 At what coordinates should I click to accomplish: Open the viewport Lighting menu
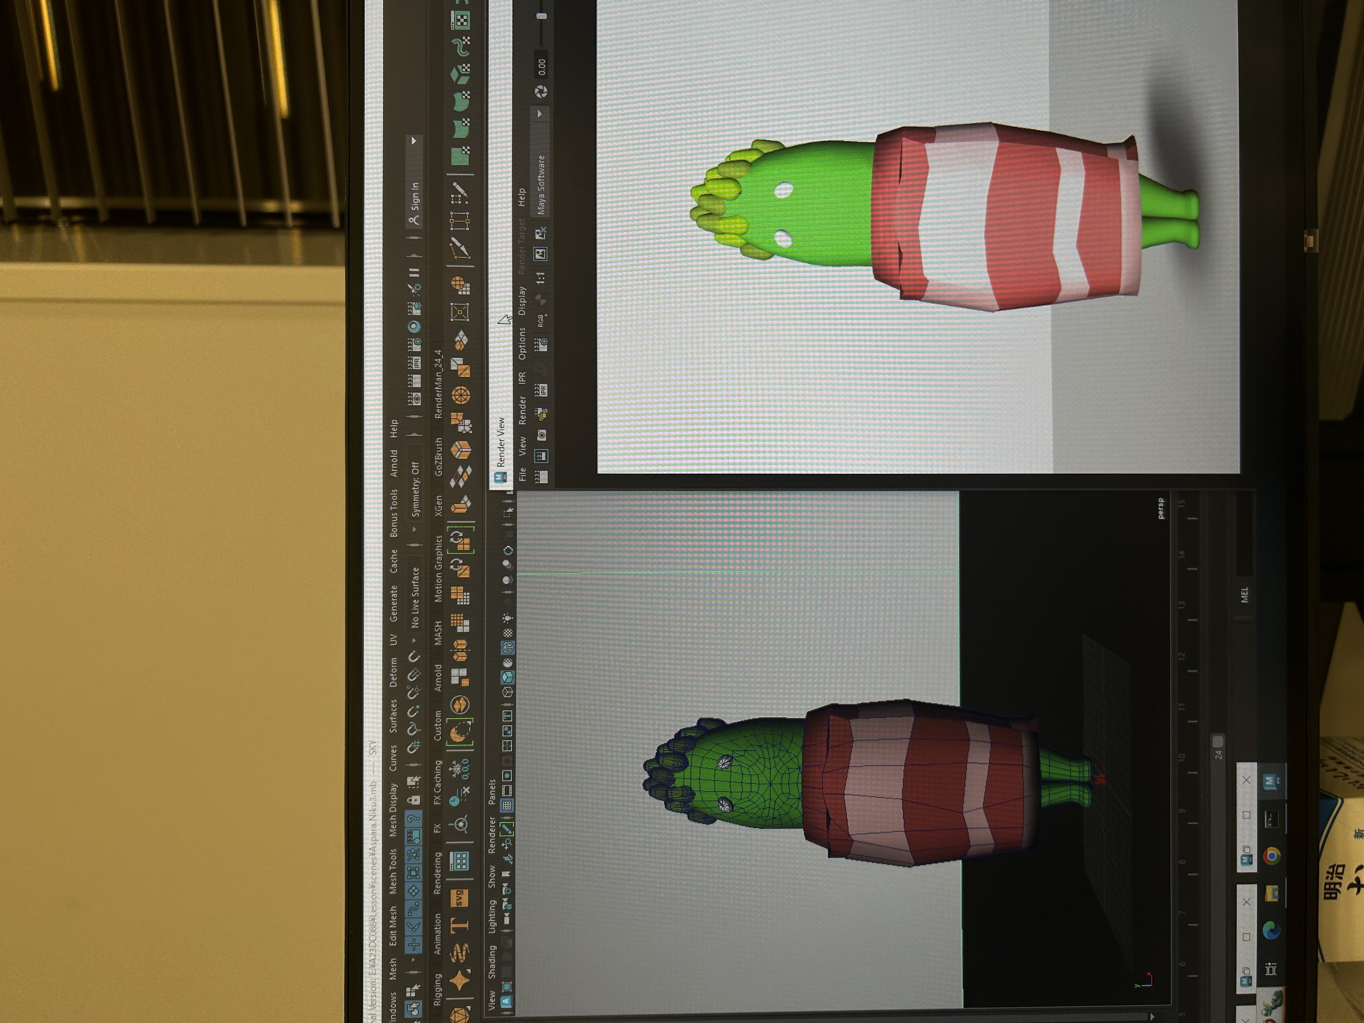pyautogui.click(x=492, y=916)
